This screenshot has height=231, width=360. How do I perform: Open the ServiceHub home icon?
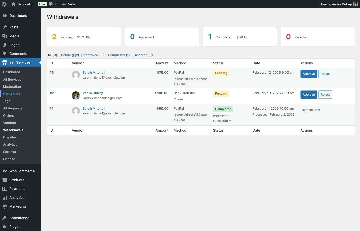[13, 4]
